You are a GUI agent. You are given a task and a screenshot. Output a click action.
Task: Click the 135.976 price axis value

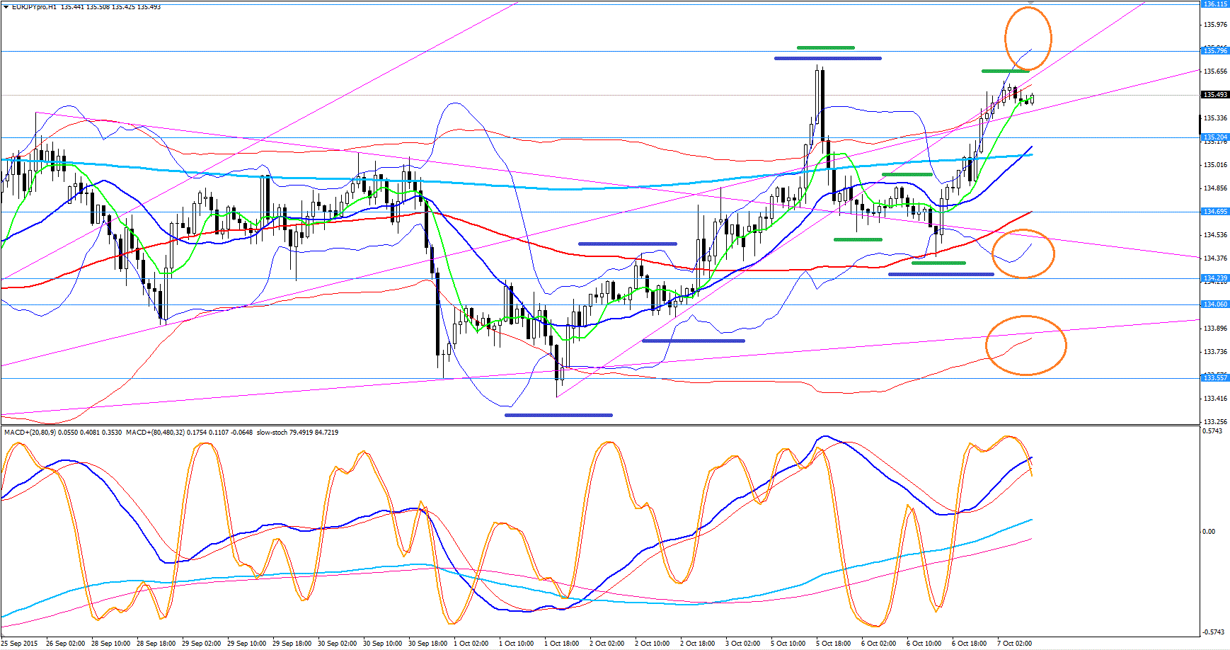tap(1215, 25)
